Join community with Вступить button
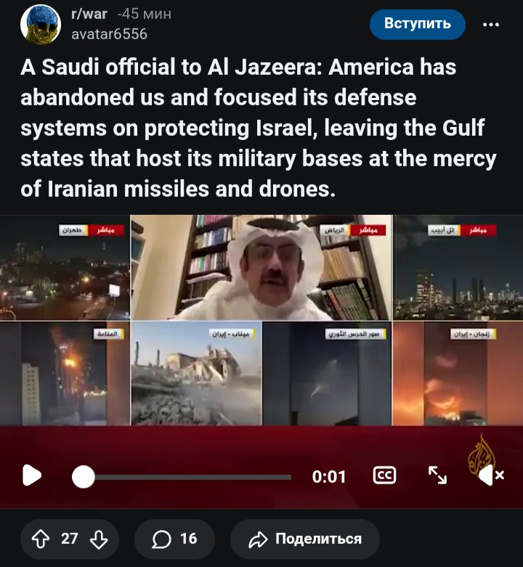The height and width of the screenshot is (567, 523). click(418, 24)
